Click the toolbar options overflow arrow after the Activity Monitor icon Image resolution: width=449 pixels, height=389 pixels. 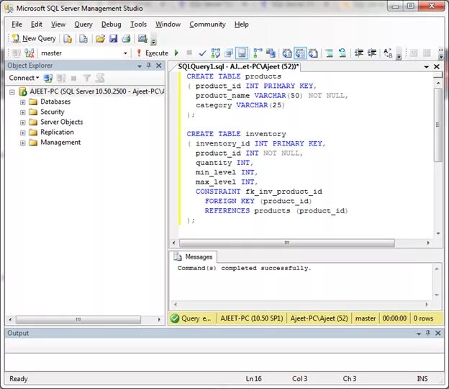pyautogui.click(x=153, y=40)
